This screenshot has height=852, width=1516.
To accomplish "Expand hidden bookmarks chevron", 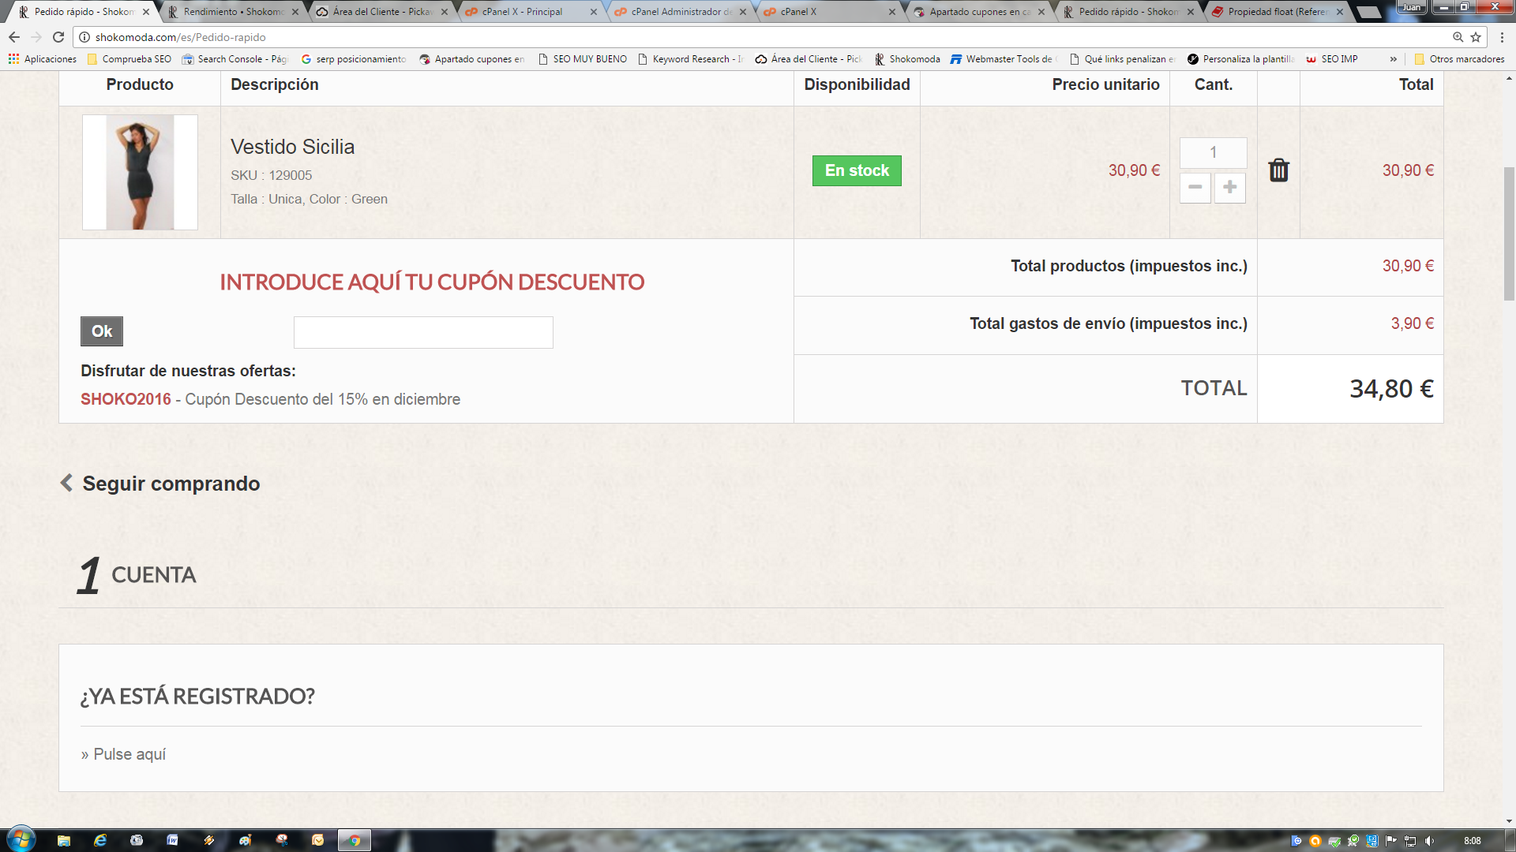I will pos(1394,59).
